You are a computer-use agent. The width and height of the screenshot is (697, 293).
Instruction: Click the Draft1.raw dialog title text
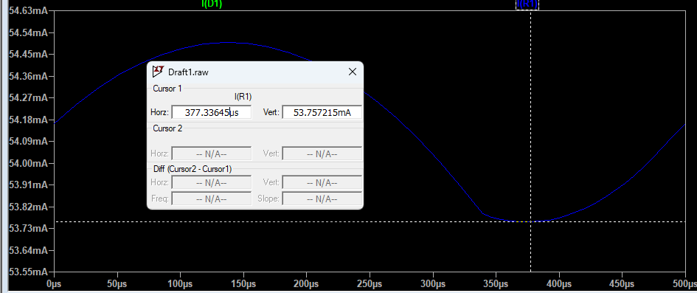pyautogui.click(x=188, y=72)
